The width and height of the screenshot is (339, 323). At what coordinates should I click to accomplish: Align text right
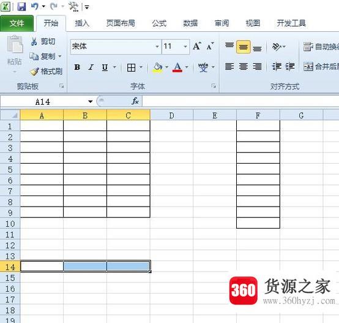pyautogui.click(x=257, y=67)
